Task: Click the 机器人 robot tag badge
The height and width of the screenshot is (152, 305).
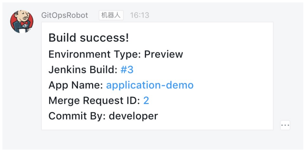Action: (x=111, y=15)
